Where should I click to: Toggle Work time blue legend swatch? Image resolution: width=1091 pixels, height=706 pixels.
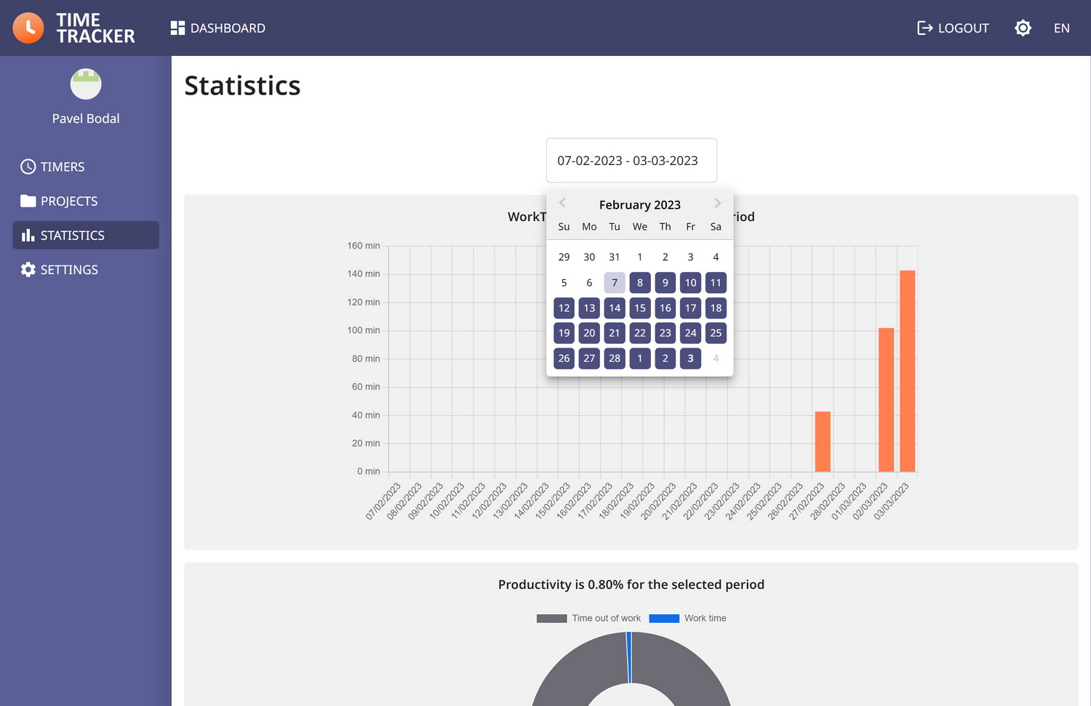(664, 618)
